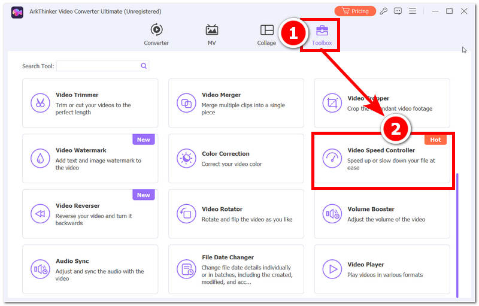Switch to the Converter tab

(156, 35)
